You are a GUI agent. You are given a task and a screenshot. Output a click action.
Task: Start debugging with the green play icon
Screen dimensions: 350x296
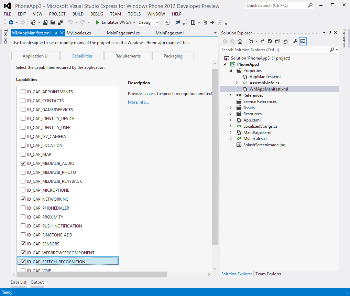[x=98, y=22]
